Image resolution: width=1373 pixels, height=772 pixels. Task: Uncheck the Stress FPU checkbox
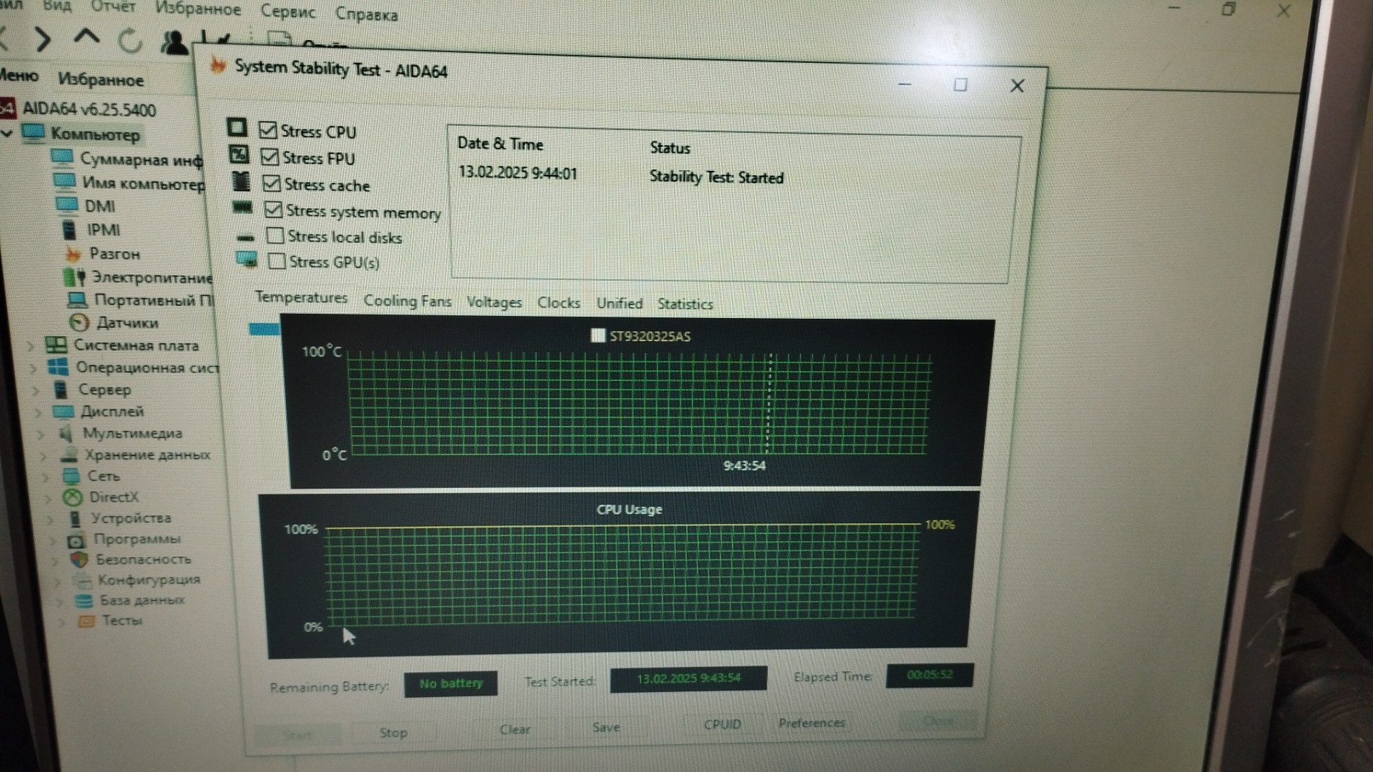[x=270, y=157]
